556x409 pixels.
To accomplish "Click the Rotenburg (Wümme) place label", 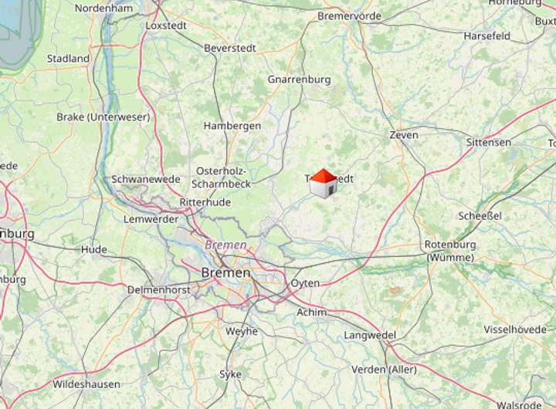I will tap(450, 251).
